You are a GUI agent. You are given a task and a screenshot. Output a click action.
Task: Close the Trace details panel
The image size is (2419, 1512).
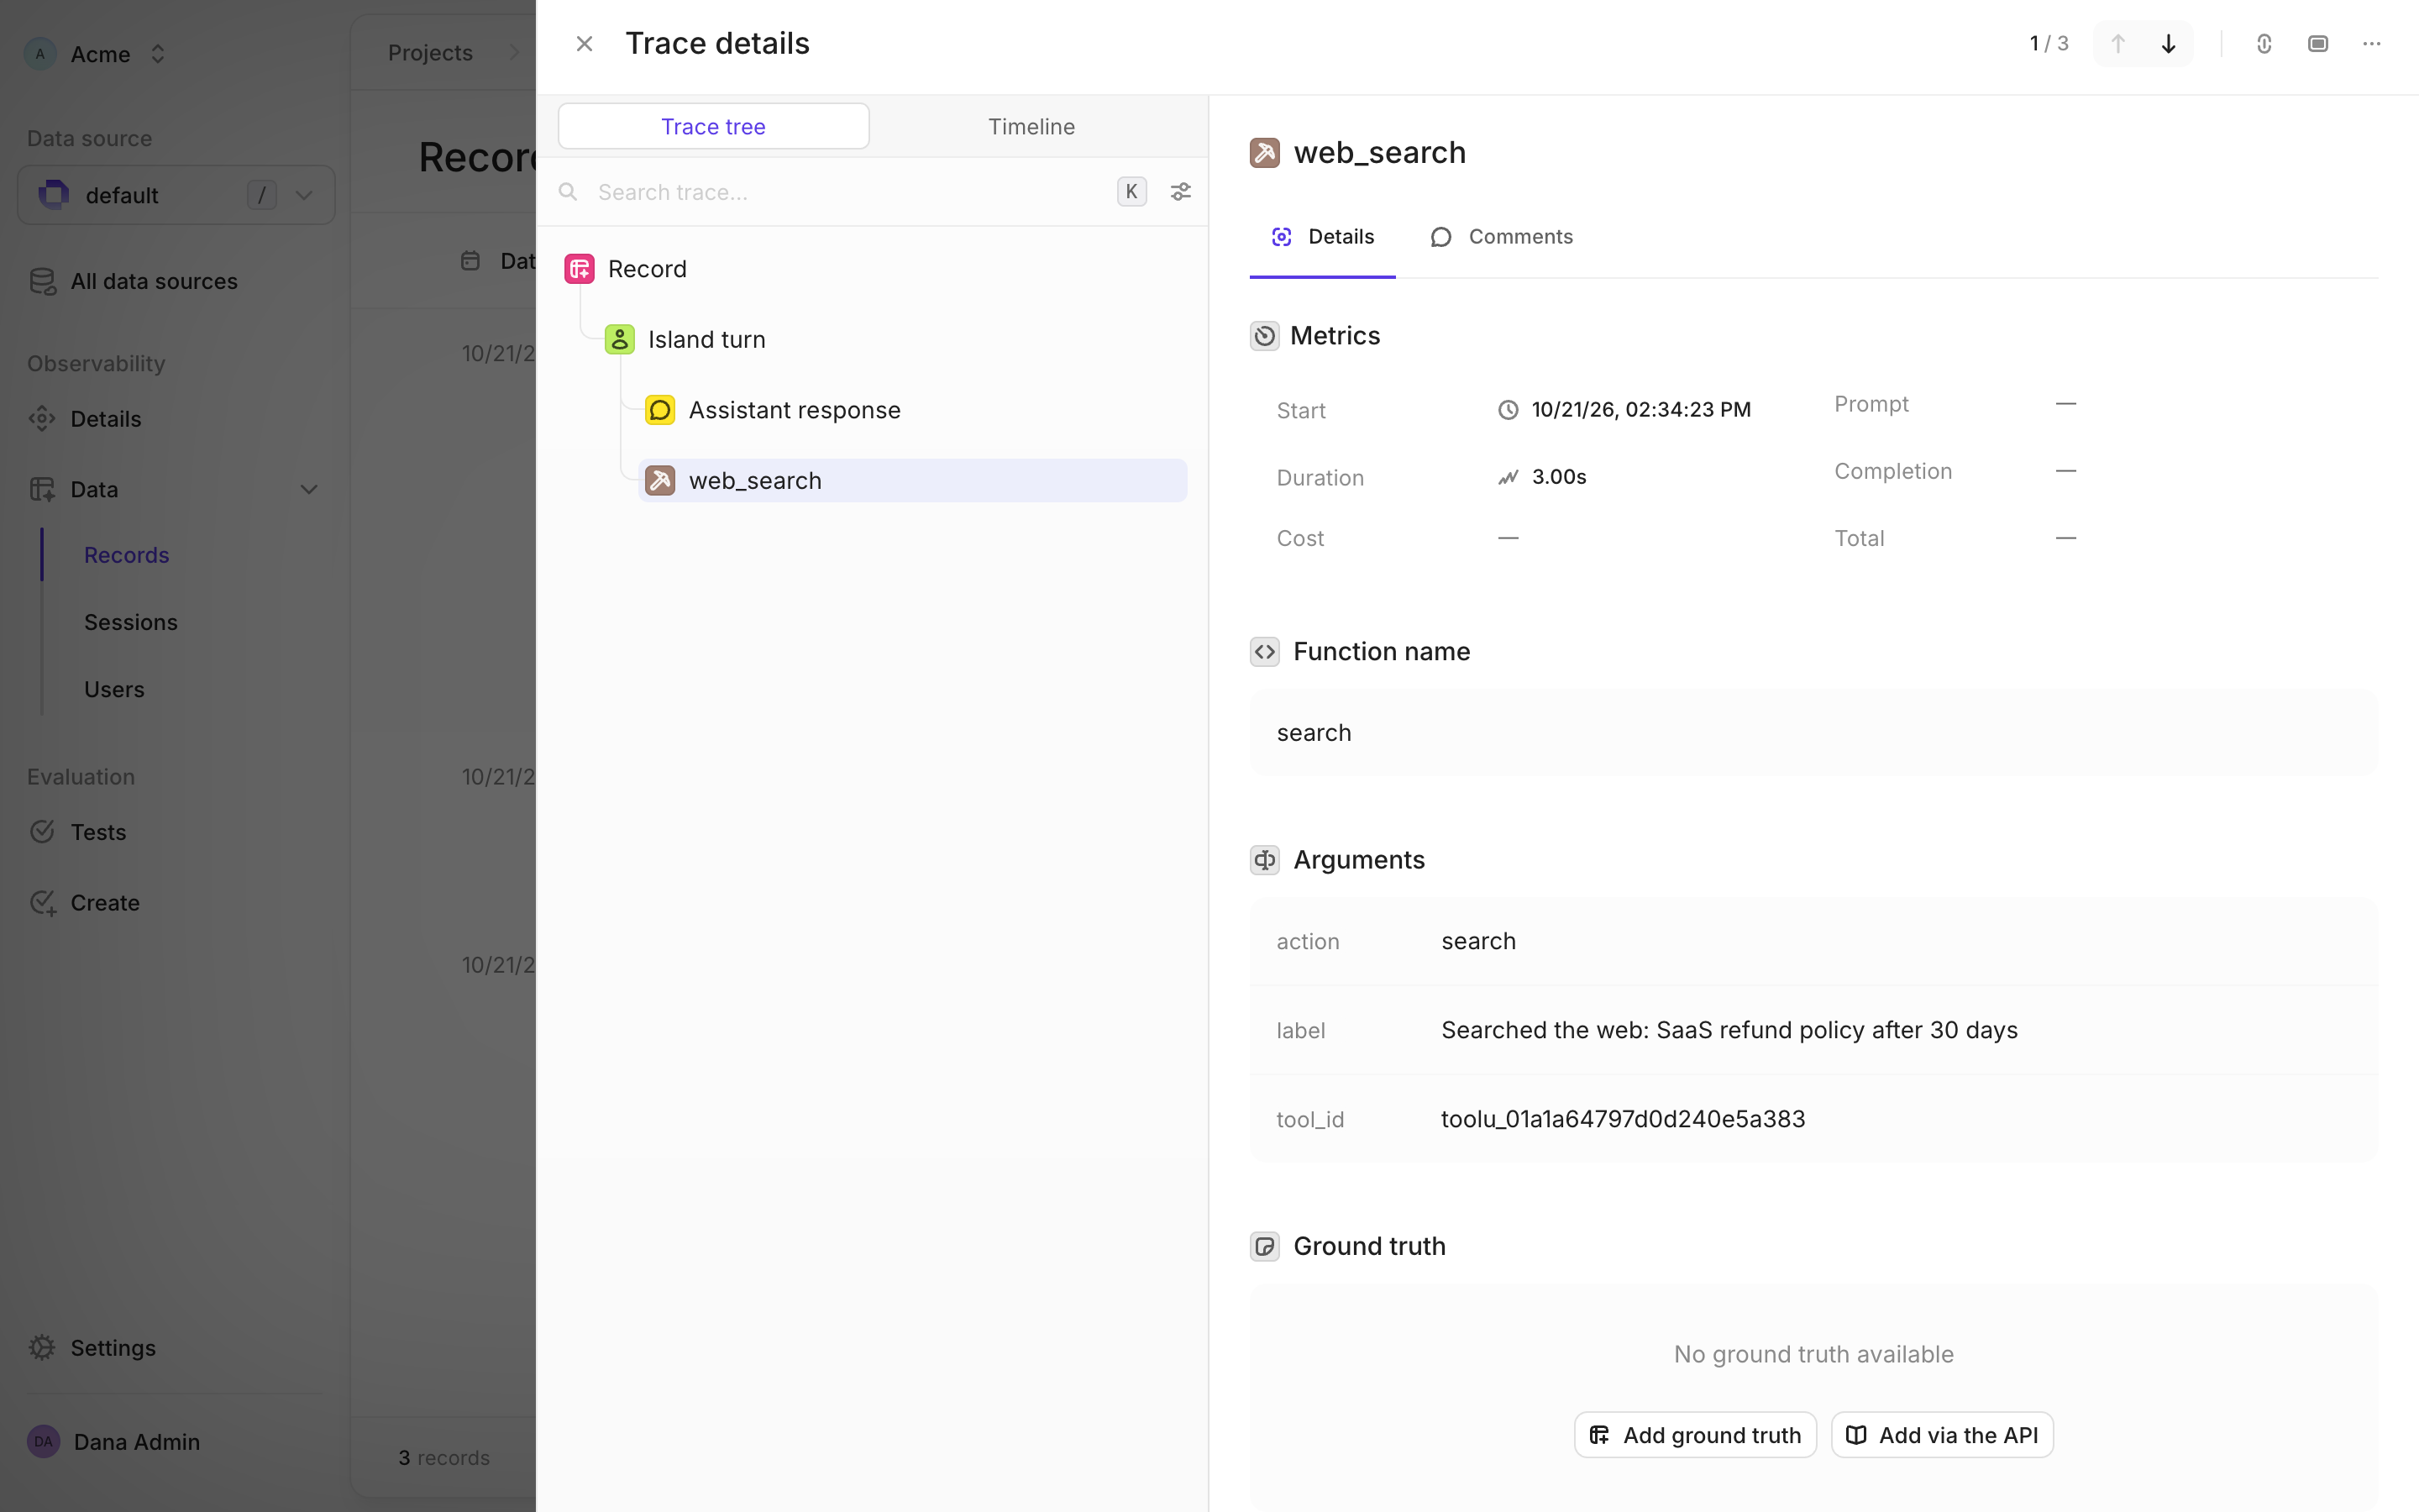pos(585,44)
